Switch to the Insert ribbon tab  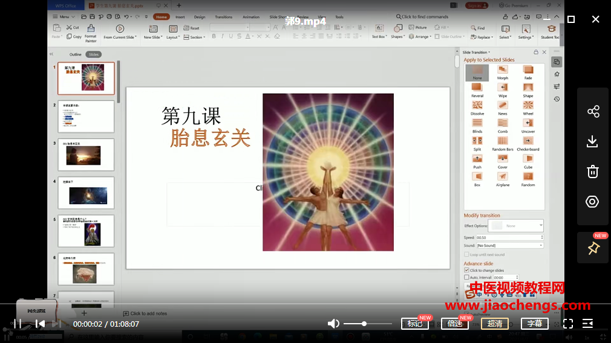180,17
